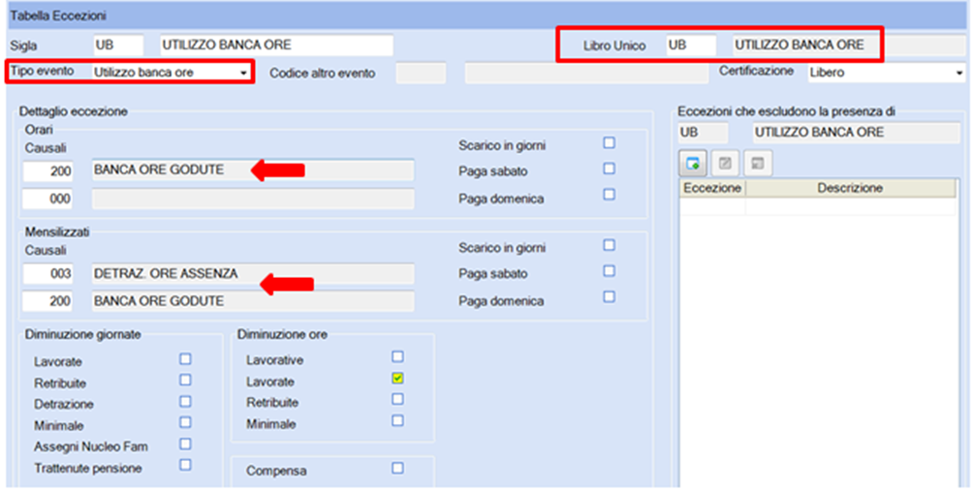Click the Eccezioni che escludono la presenza di label
Image resolution: width=973 pixels, height=492 pixels.
pos(786,111)
